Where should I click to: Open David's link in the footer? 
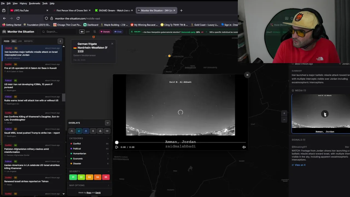pyautogui.click(x=98, y=193)
